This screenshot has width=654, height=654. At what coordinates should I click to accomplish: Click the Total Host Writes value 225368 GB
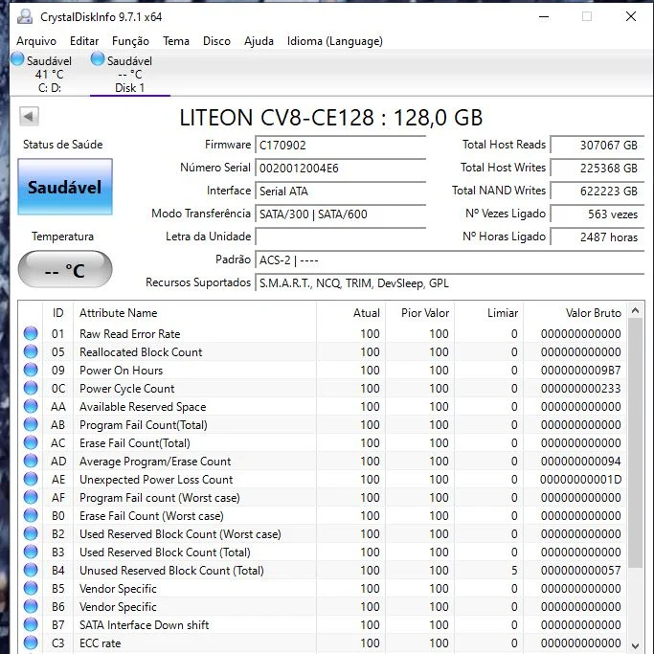[x=598, y=169]
